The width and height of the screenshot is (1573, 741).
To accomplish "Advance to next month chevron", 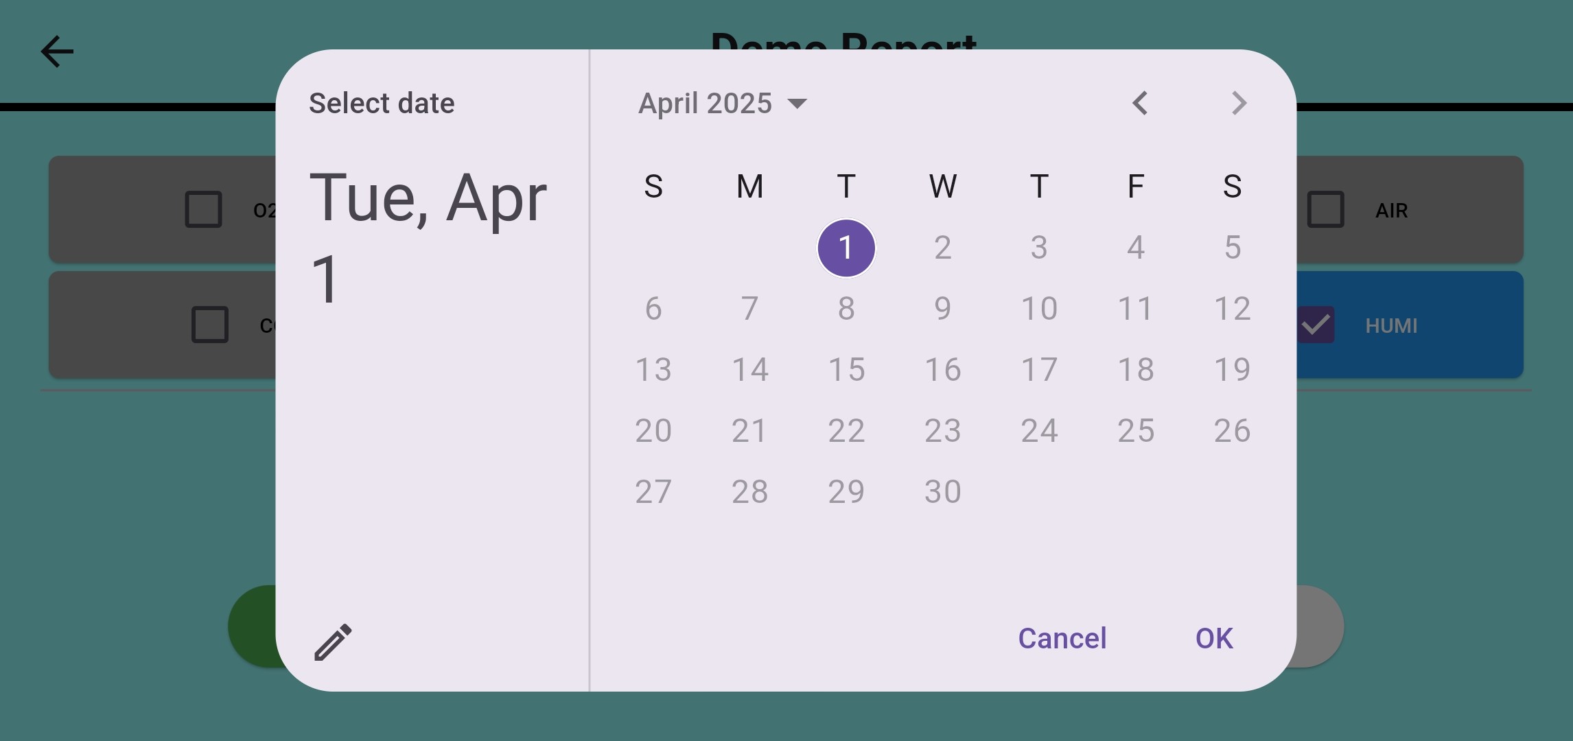I will pos(1238,104).
